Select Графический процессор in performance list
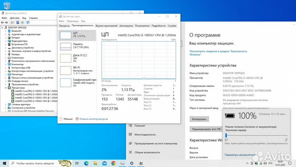 coord(77,82)
